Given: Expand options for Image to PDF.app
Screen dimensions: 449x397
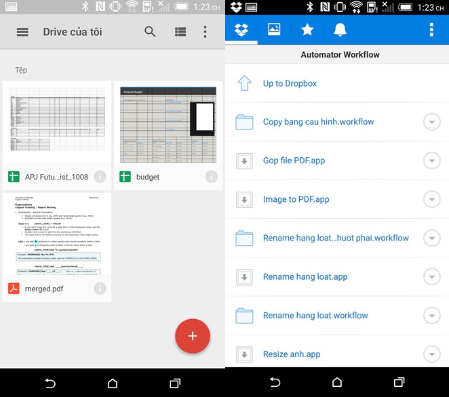Looking at the screenshot, I should tap(432, 200).
